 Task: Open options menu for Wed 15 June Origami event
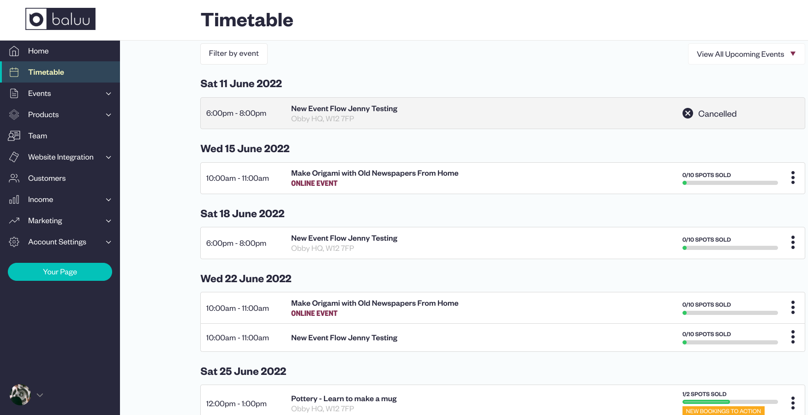pos(793,178)
